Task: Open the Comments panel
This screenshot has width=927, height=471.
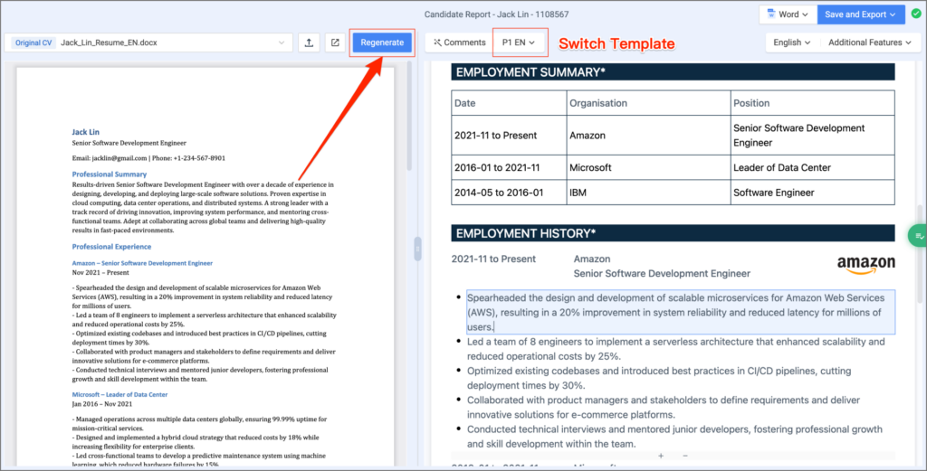Action: click(x=459, y=42)
